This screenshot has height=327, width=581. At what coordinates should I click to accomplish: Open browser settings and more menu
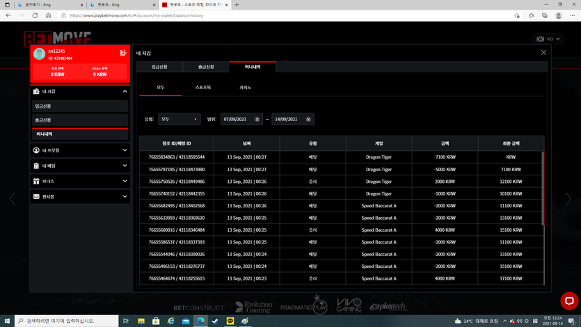click(x=573, y=15)
